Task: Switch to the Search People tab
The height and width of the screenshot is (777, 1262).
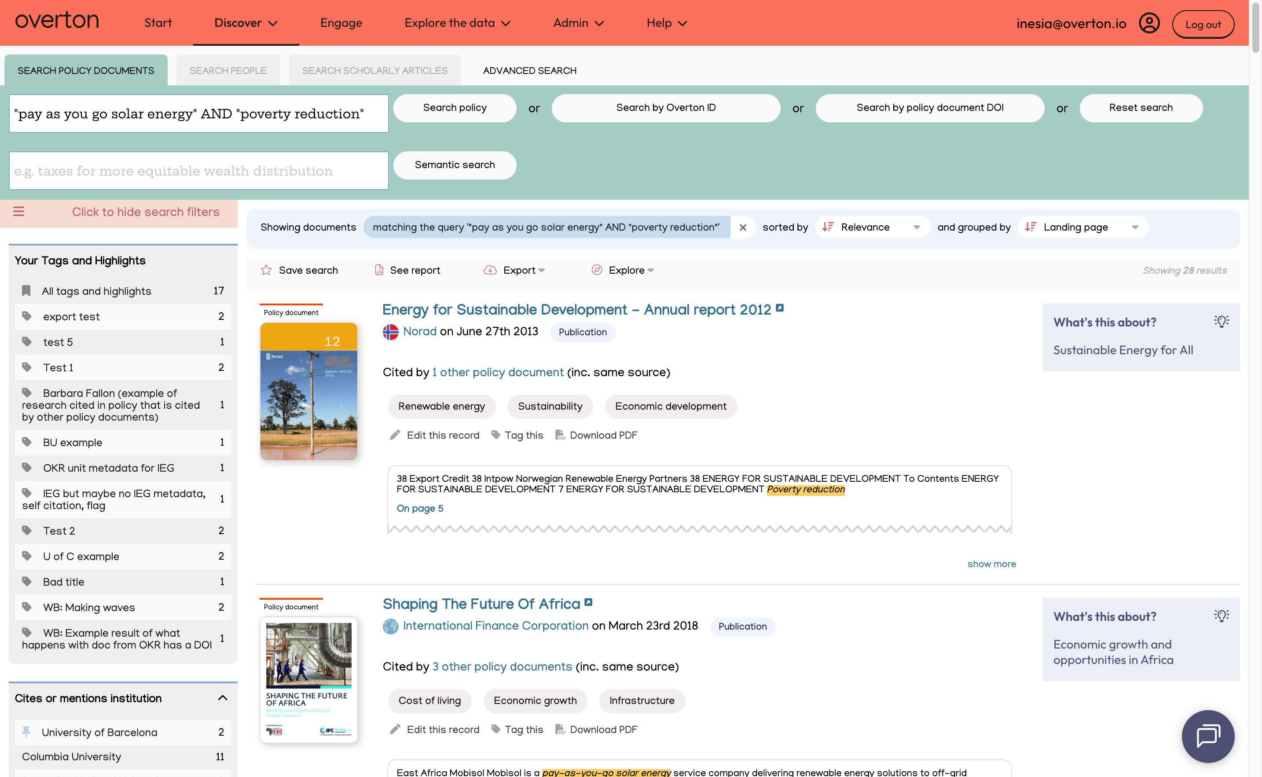Action: [228, 70]
